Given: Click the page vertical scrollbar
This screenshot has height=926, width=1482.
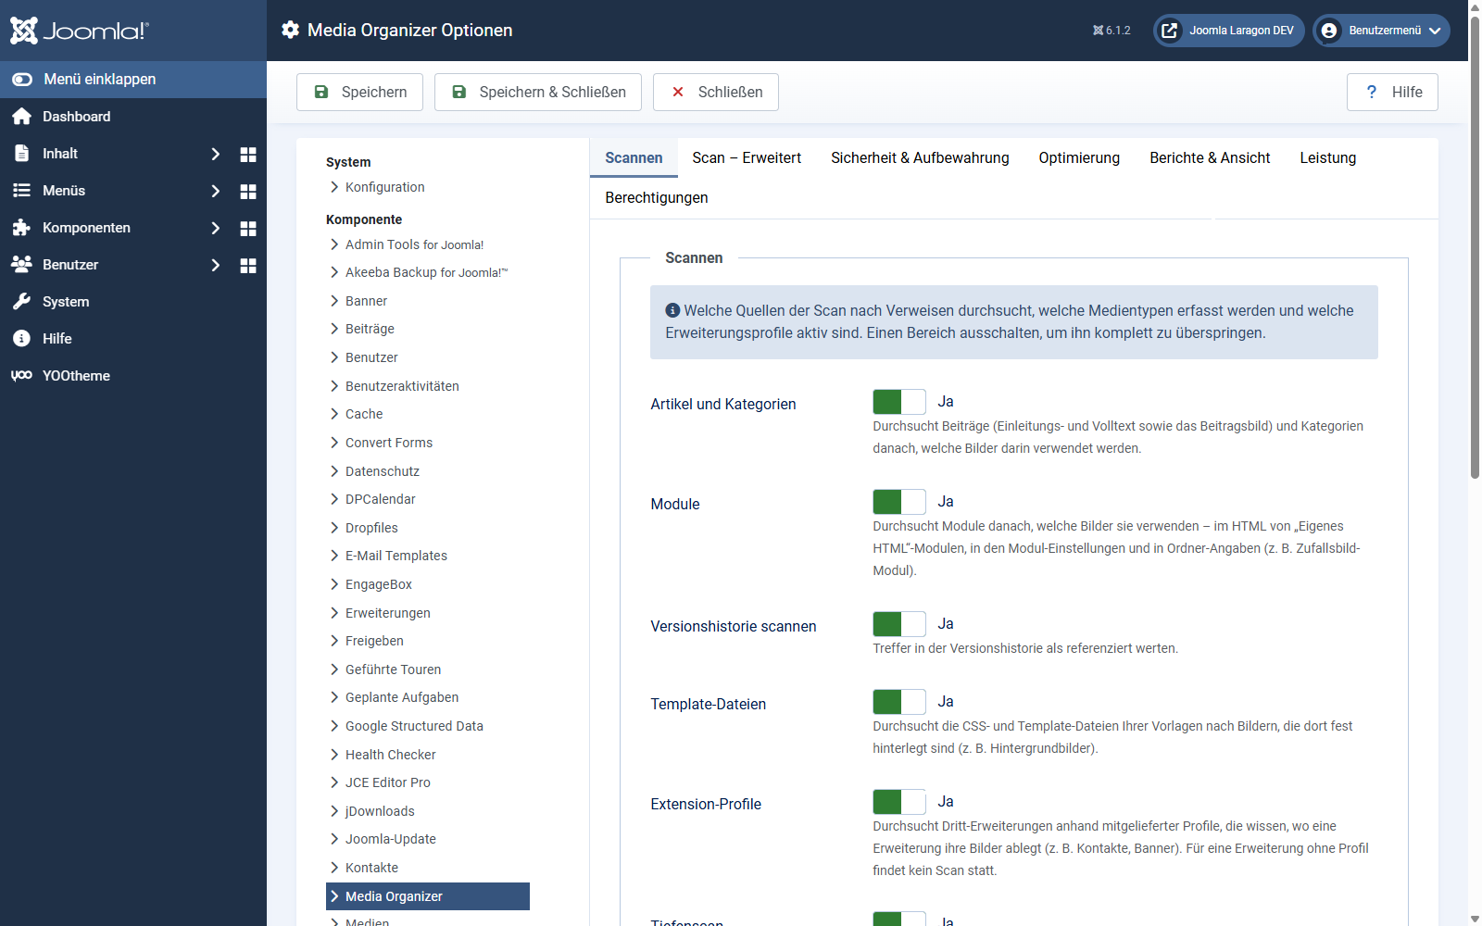Looking at the screenshot, I should click(1475, 246).
